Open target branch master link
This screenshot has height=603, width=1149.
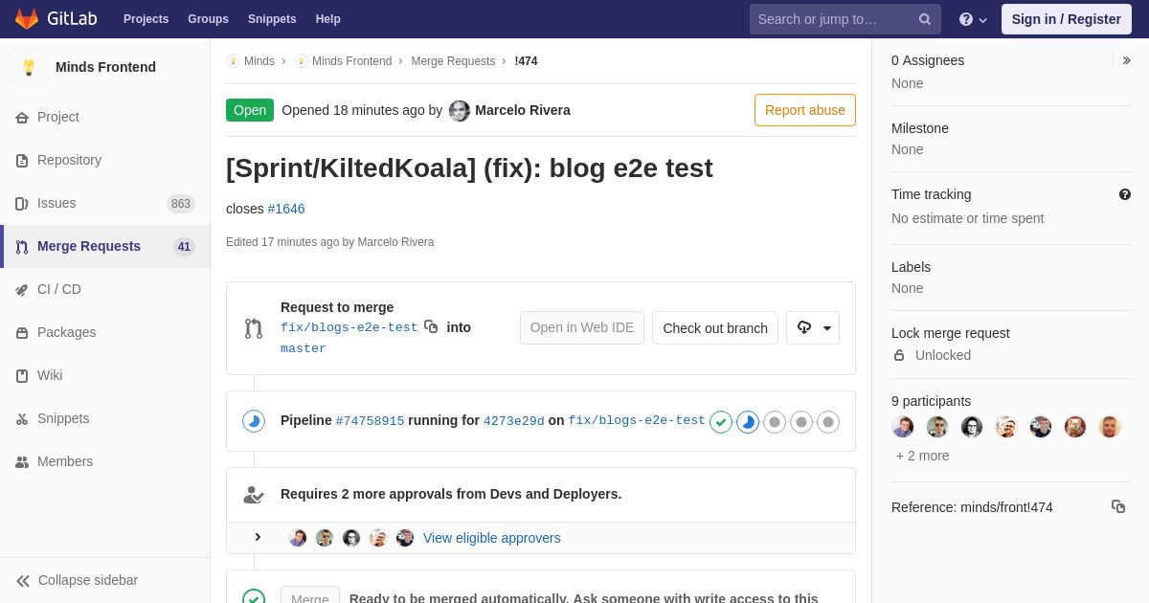click(304, 348)
